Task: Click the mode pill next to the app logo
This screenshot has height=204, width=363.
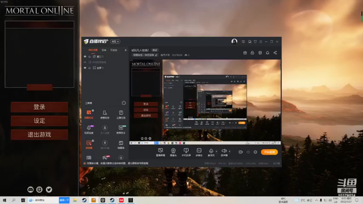Action: (115, 41)
